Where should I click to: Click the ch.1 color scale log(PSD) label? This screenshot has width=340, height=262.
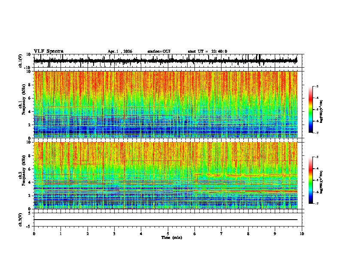tap(322, 111)
